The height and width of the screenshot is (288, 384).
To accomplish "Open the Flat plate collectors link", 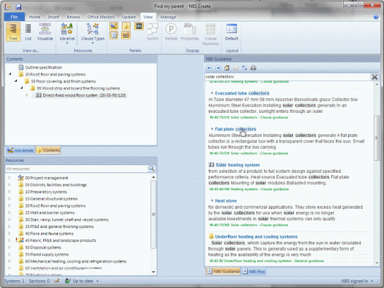I will pos(235,129).
